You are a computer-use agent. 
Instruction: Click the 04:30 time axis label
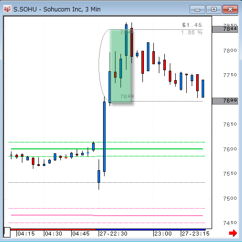[x=53, y=234]
